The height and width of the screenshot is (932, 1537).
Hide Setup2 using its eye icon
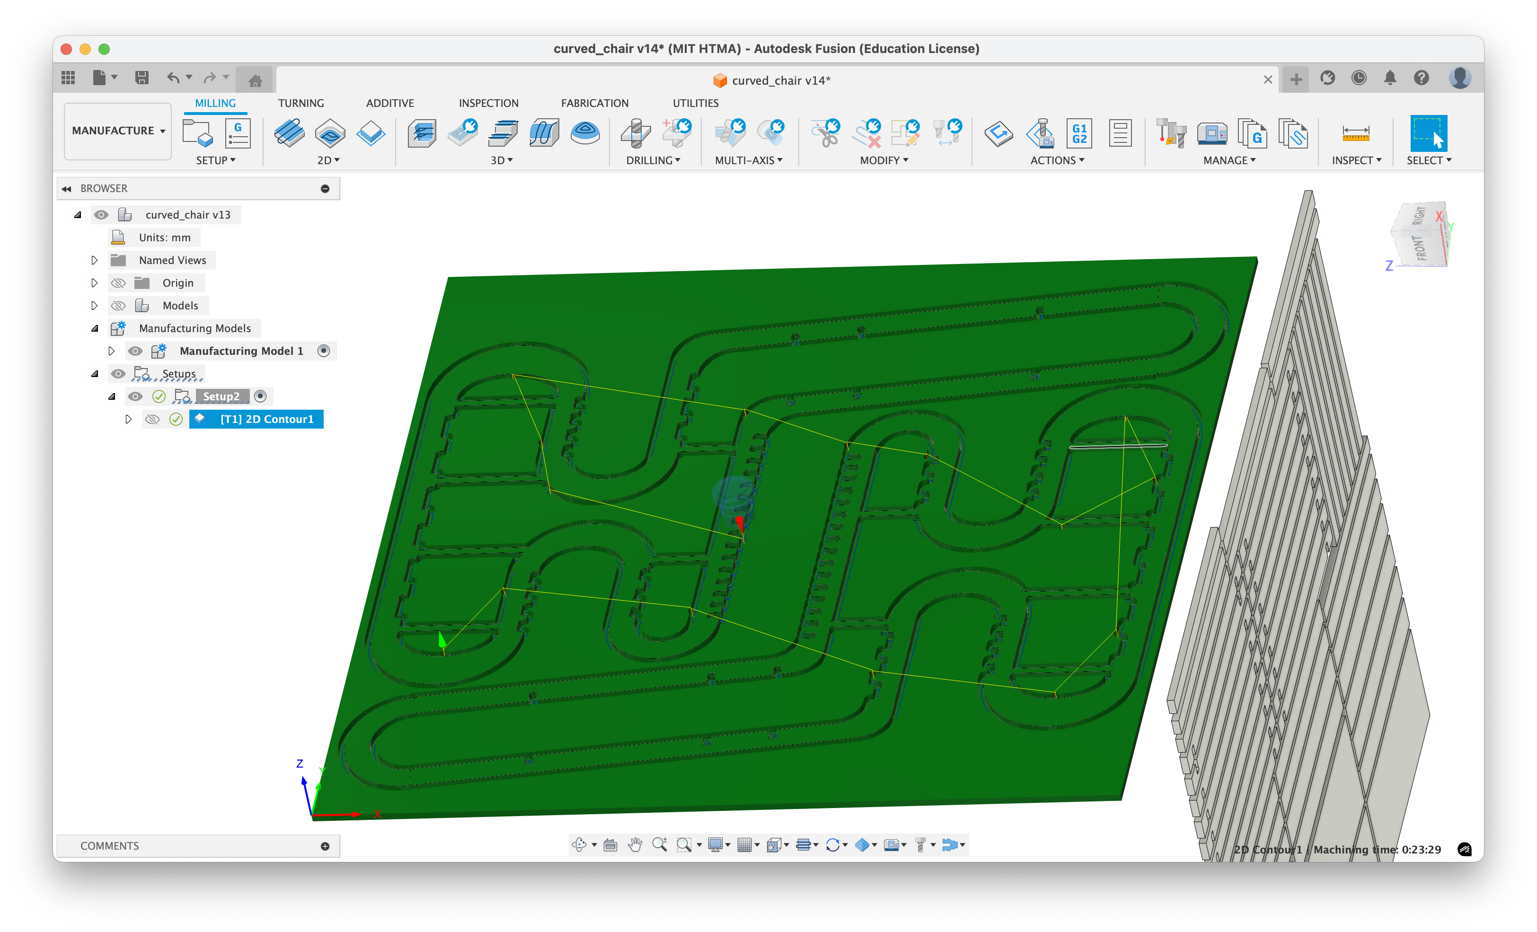click(135, 396)
